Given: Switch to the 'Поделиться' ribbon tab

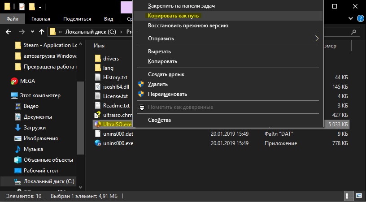Looking at the screenshot, I should point(77,19).
